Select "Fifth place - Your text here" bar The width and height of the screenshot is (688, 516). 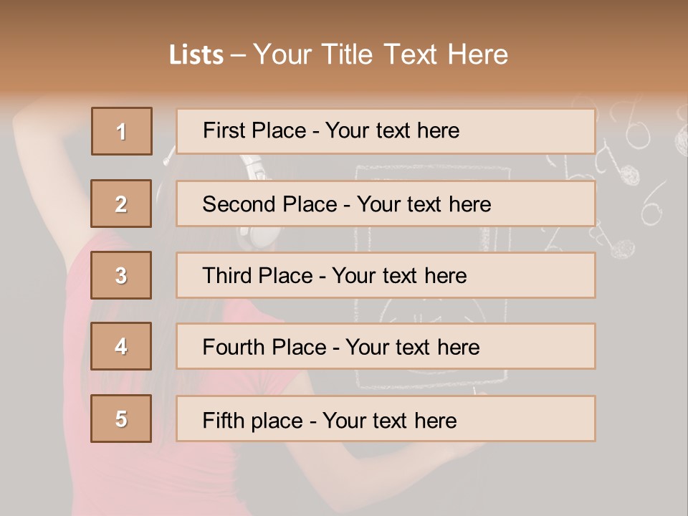pyautogui.click(x=386, y=419)
